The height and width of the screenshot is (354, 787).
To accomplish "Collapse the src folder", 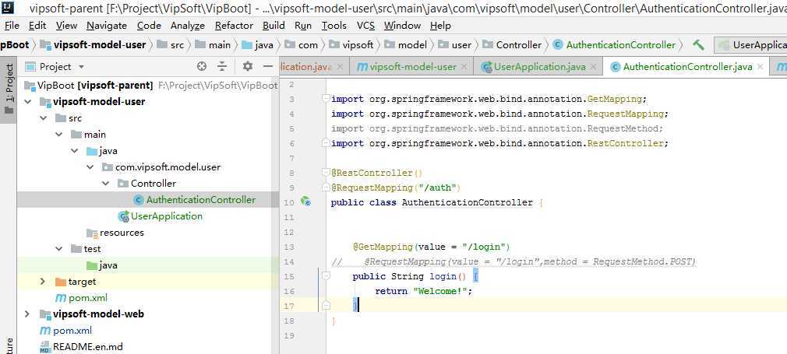I will [44, 118].
